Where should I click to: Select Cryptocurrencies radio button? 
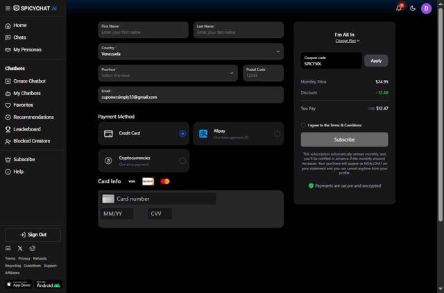(182, 160)
